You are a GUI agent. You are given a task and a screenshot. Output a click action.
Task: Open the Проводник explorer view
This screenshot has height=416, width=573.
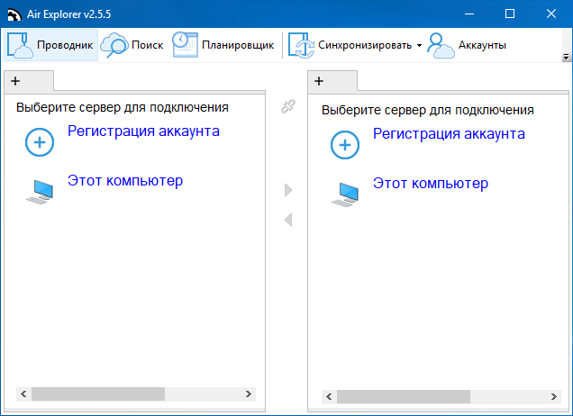[x=50, y=45]
